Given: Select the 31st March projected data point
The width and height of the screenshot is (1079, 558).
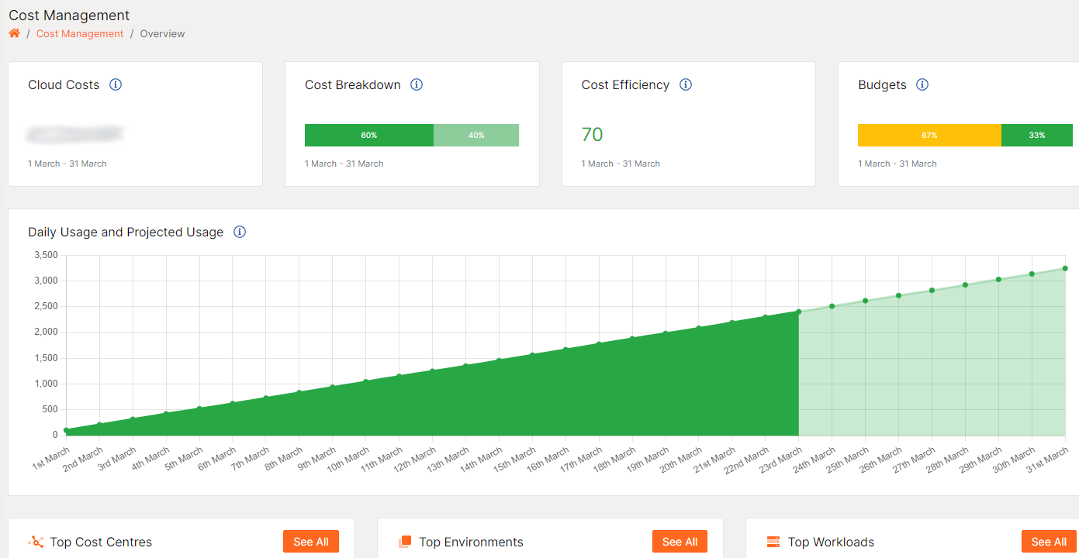Looking at the screenshot, I should point(1065,268).
